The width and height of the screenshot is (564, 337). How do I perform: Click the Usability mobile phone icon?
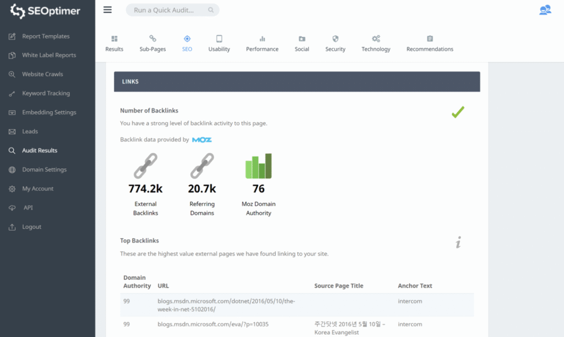219,39
